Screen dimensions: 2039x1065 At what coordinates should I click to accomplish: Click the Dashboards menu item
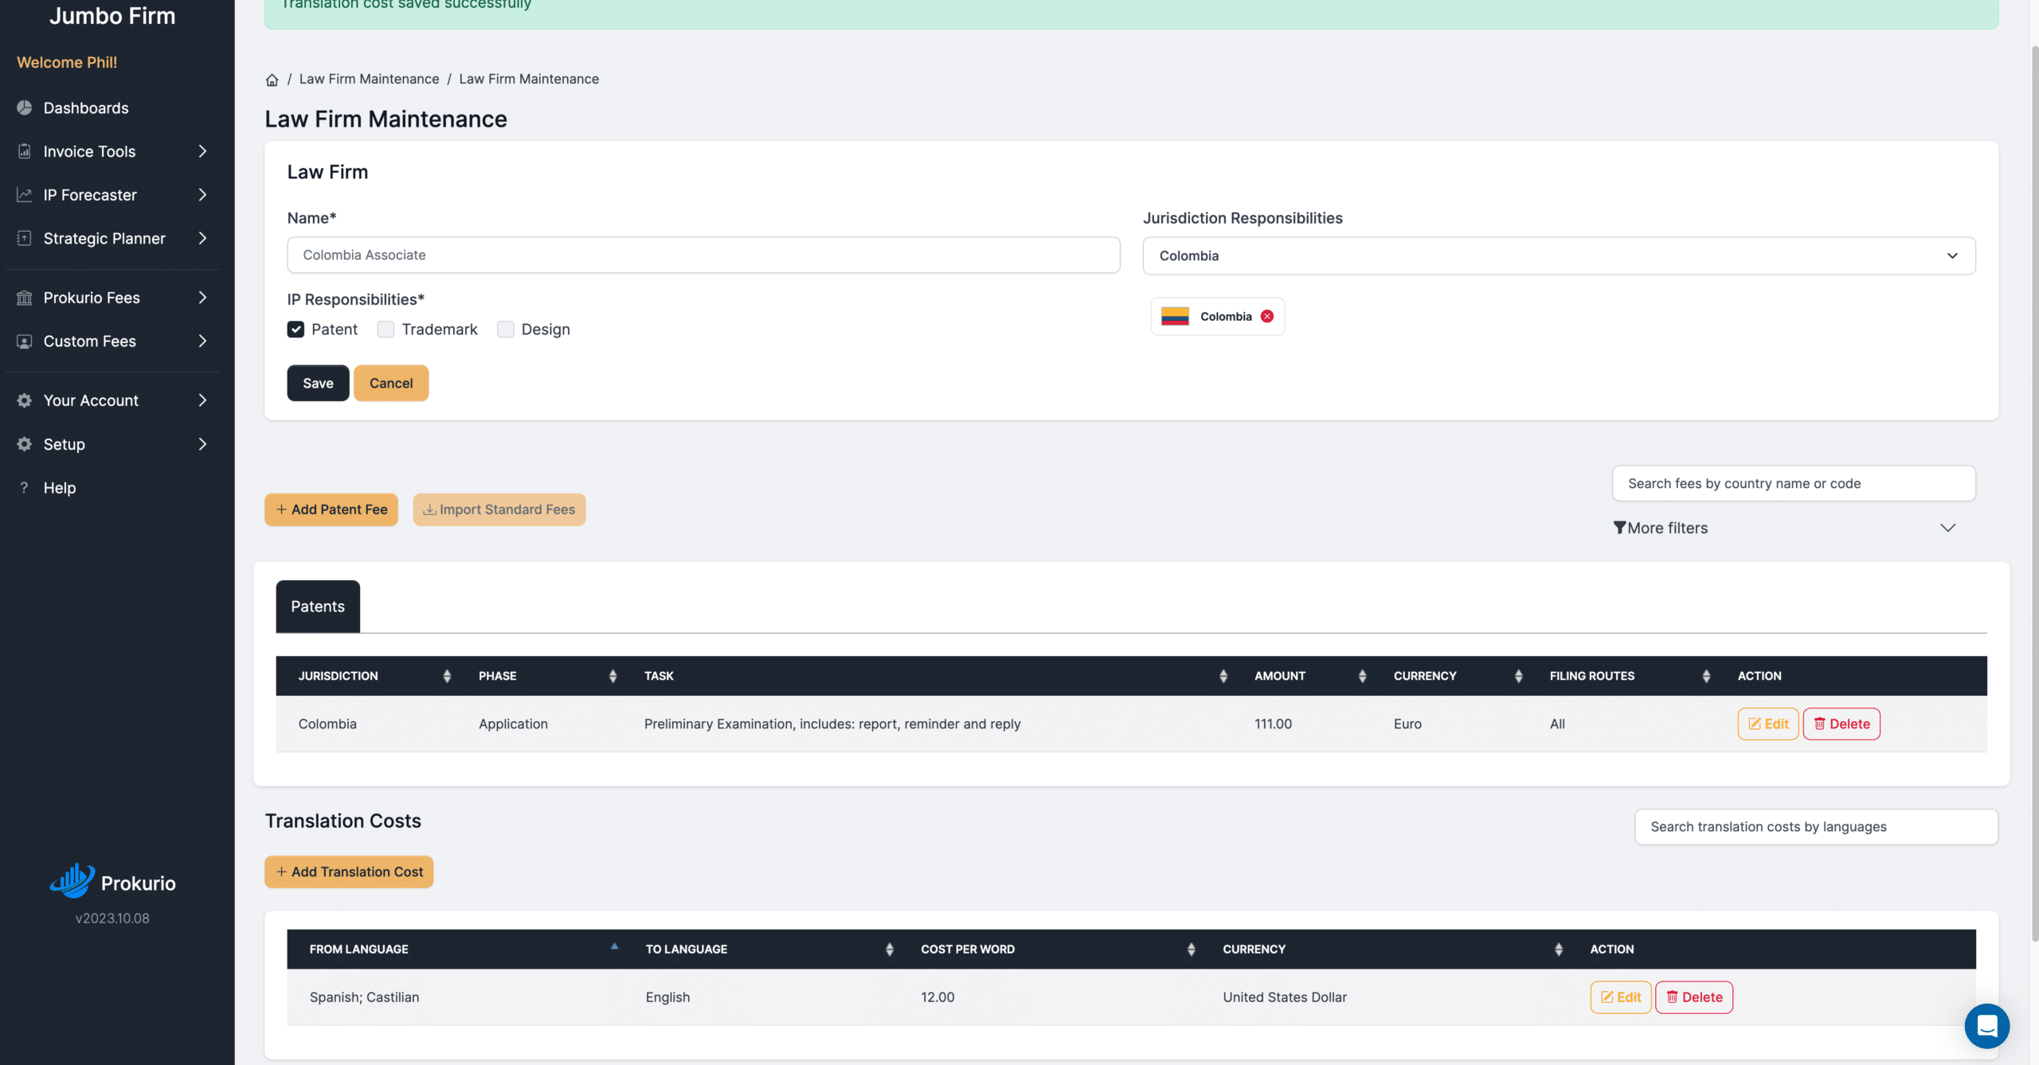(x=85, y=107)
